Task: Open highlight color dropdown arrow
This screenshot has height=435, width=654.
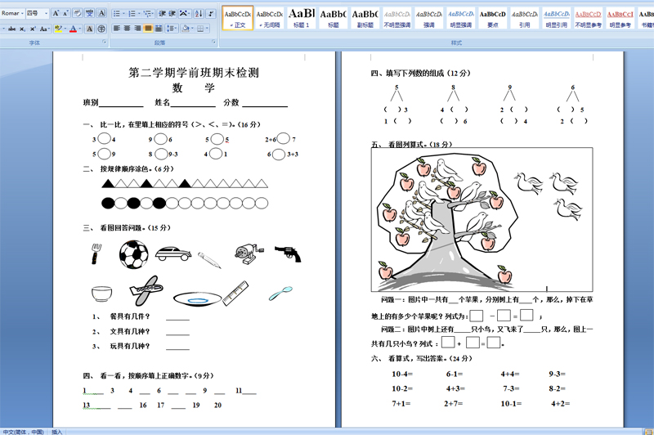Action: (x=65, y=29)
